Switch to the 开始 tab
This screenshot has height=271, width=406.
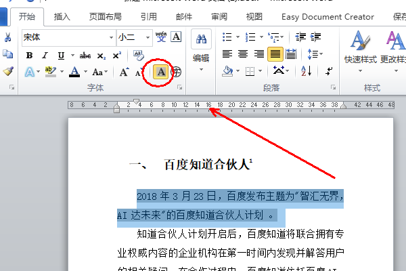coord(27,17)
